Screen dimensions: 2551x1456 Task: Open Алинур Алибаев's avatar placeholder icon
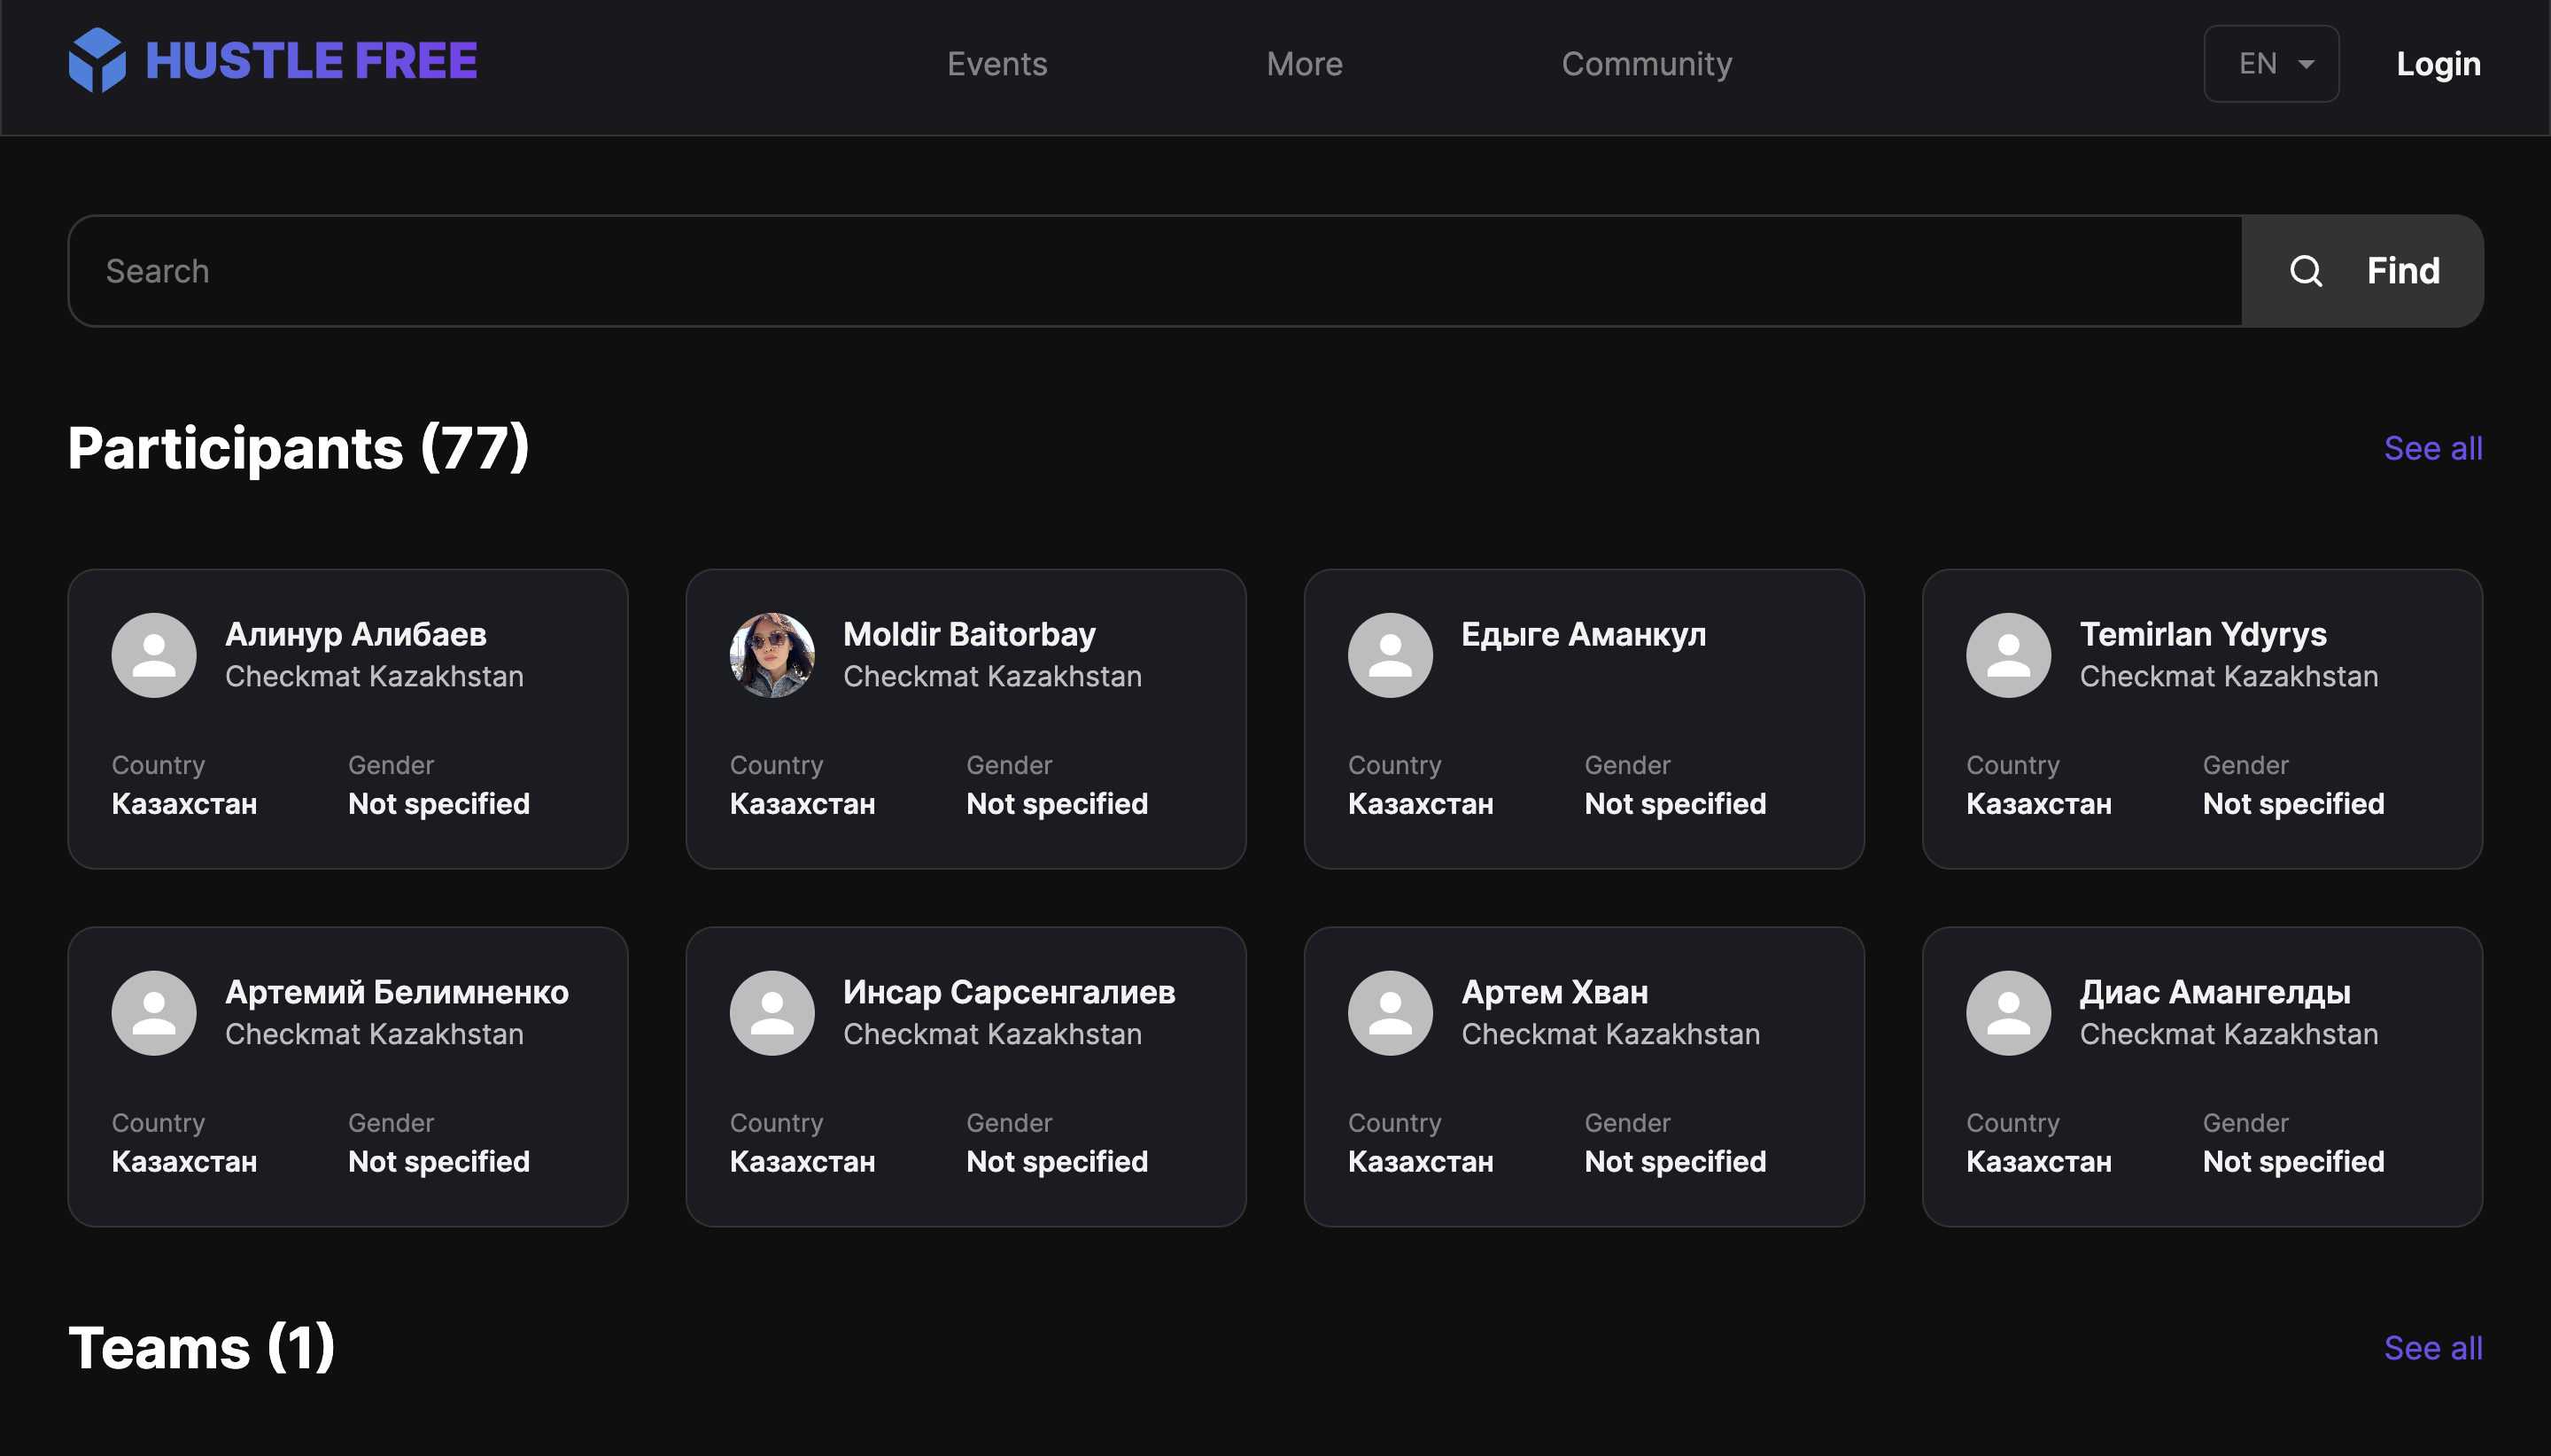pyautogui.click(x=155, y=654)
